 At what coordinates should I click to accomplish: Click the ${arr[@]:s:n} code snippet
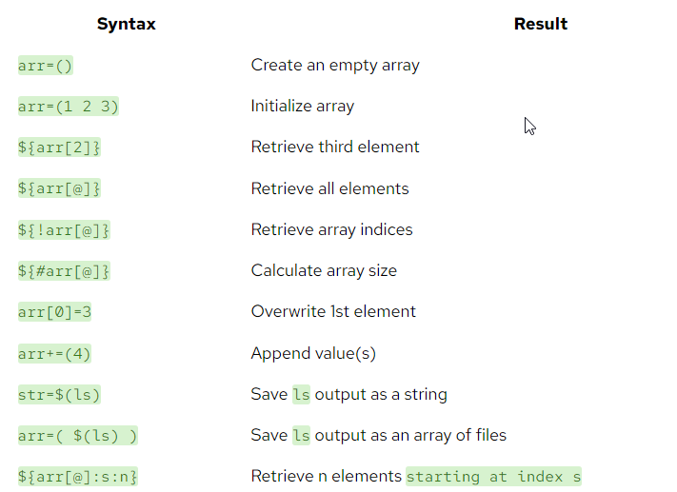click(x=78, y=476)
